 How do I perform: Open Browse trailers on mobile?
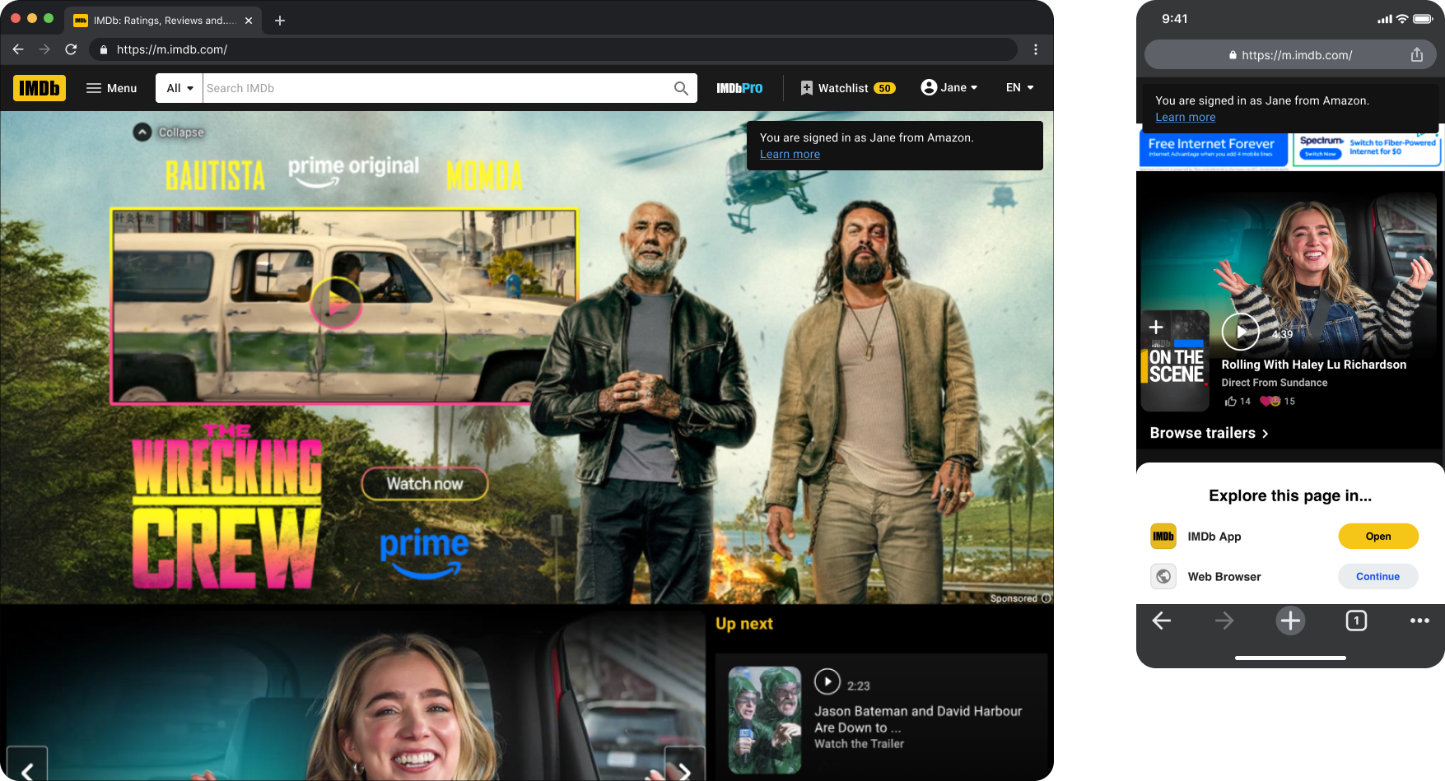pyautogui.click(x=1209, y=433)
